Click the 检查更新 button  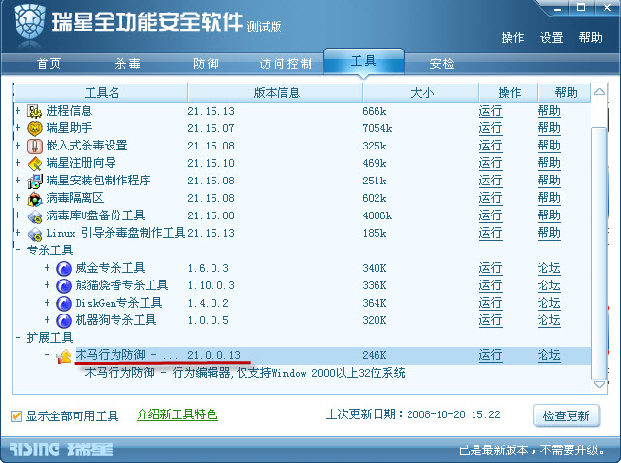coord(566,415)
